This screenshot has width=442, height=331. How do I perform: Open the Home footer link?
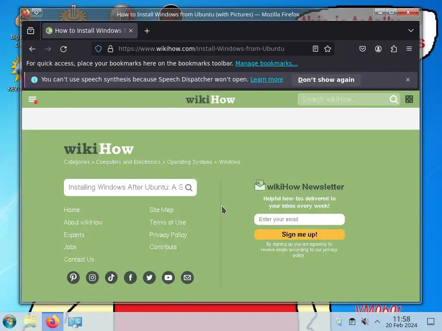point(72,210)
